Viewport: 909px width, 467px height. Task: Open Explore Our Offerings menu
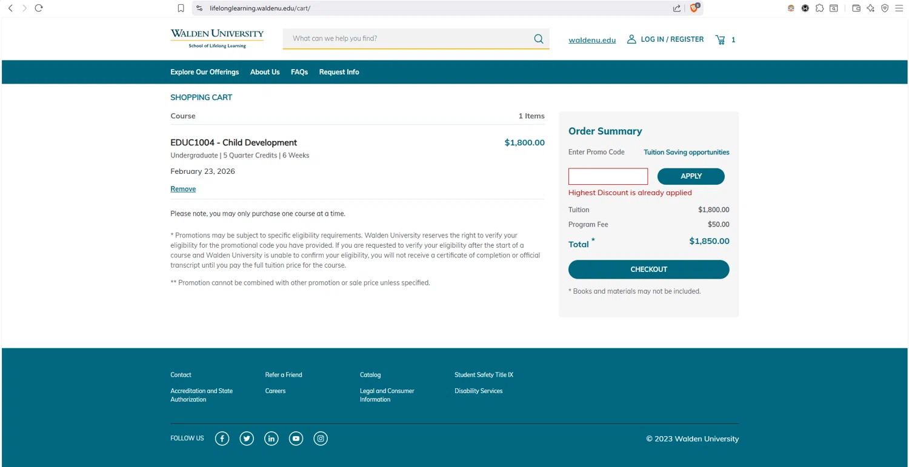coord(205,72)
